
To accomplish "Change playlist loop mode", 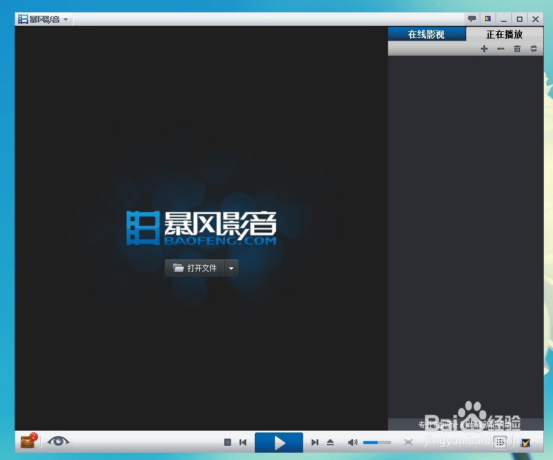I will pyautogui.click(x=533, y=49).
